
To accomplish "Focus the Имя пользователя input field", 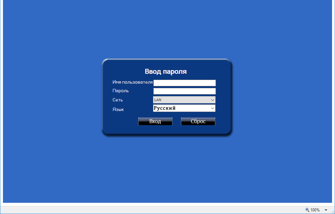I will (x=184, y=83).
